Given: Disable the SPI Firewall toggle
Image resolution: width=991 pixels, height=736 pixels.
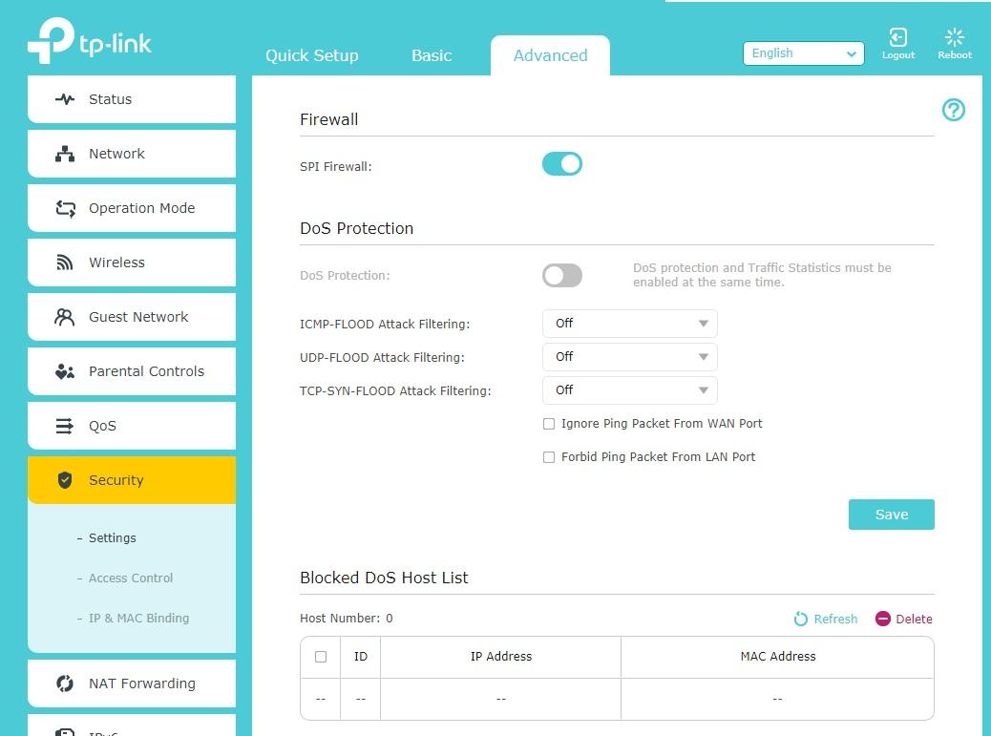Looking at the screenshot, I should tap(562, 164).
